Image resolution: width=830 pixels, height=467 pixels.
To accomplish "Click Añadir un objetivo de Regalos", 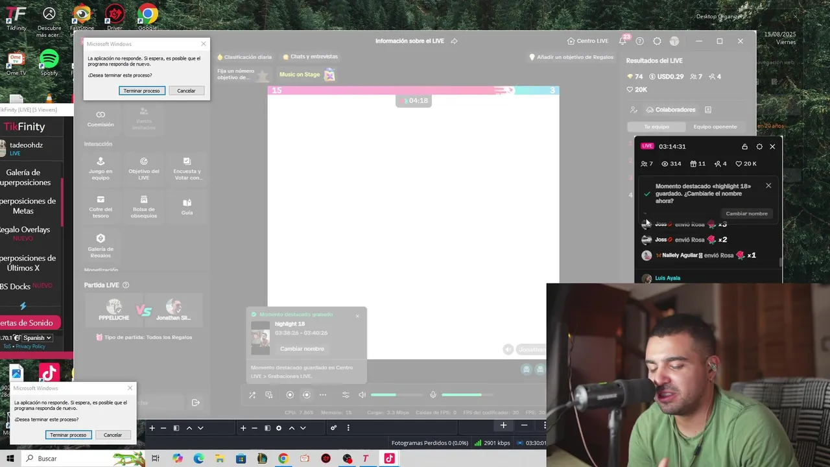I will [x=571, y=57].
